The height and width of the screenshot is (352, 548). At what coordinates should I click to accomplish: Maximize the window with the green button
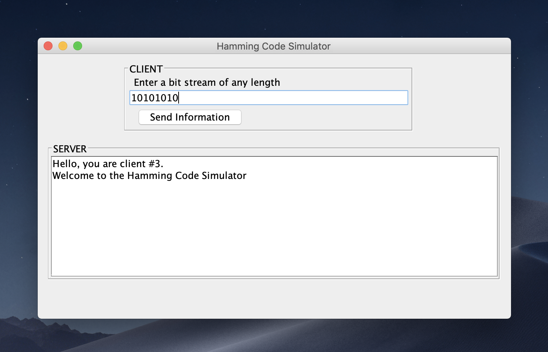click(x=78, y=46)
